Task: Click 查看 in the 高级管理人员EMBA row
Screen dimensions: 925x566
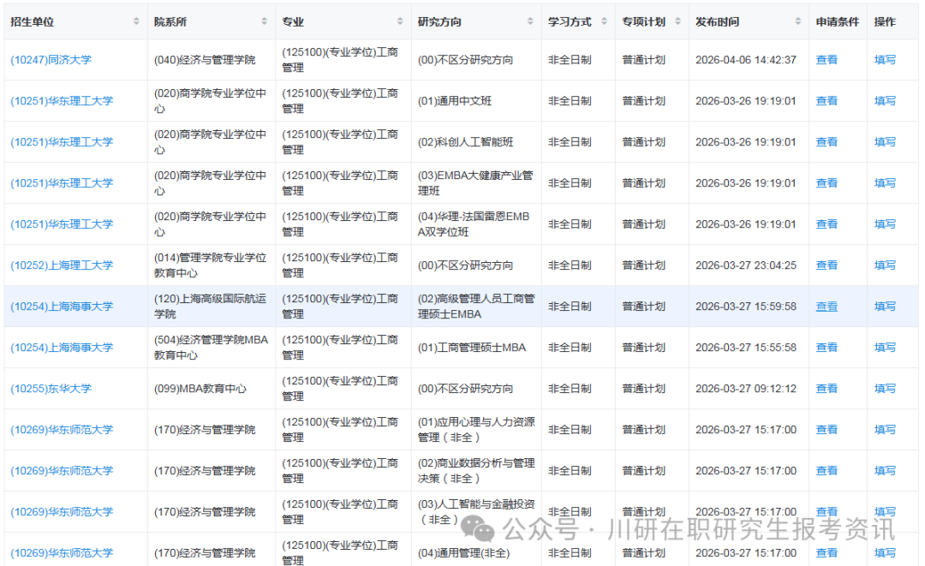Action: click(x=827, y=306)
